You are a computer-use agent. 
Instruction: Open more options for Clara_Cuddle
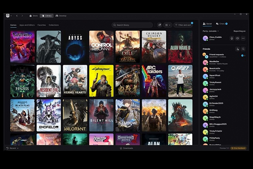(243, 38)
